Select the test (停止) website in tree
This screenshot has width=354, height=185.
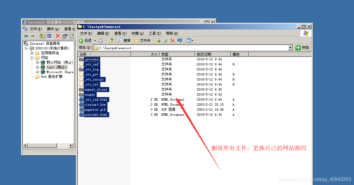pos(56,67)
